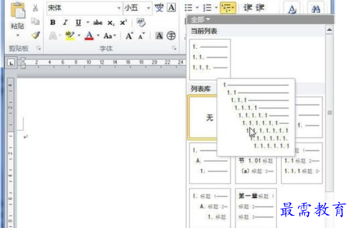The height and width of the screenshot is (228, 351).
Task: Click the Find binoculars icon
Action: pyautogui.click(x=315, y=9)
